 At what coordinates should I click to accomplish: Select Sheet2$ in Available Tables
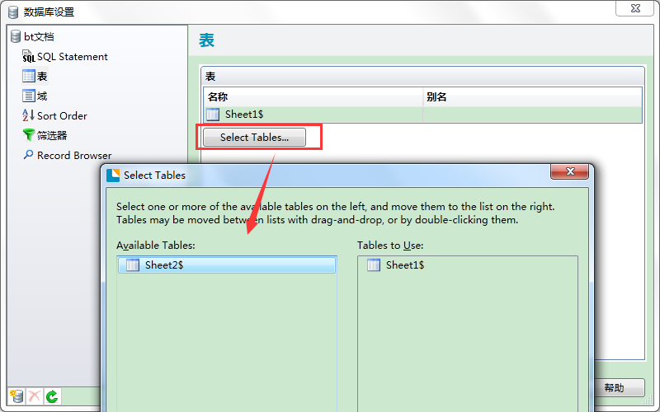[x=227, y=265]
